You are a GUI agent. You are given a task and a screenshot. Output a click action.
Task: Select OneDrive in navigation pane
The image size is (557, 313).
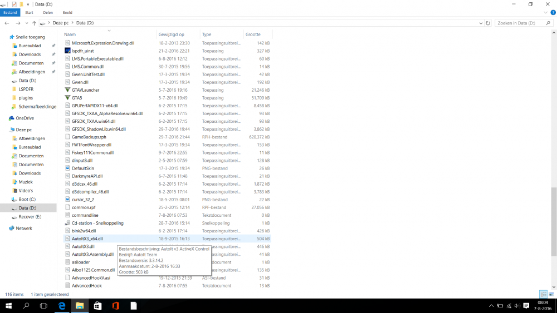pos(25,118)
